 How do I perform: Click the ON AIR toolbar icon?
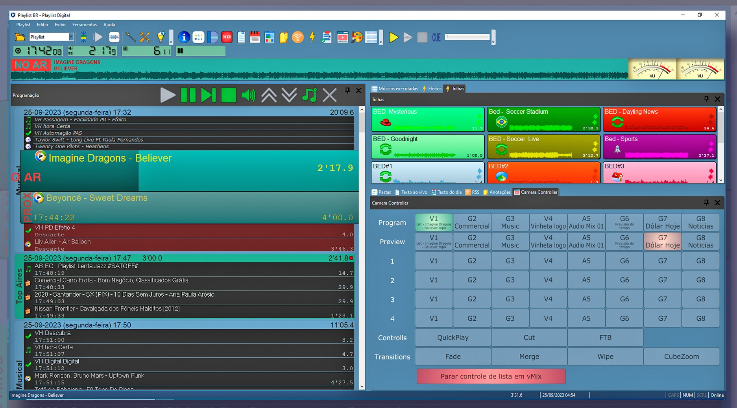click(x=227, y=37)
